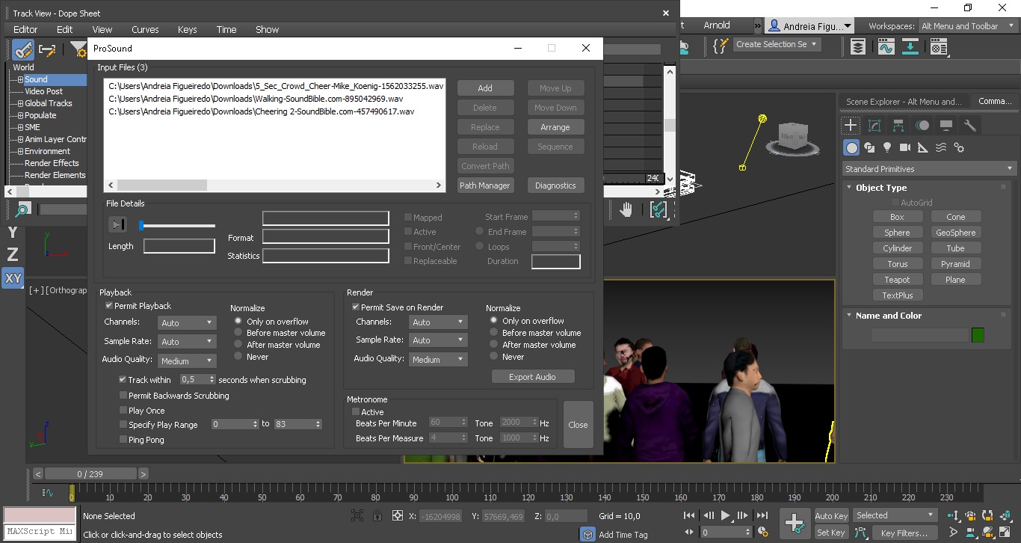
Task: Click Edit Ranges icon in Dope Sheet toolbar
Action: (48, 50)
